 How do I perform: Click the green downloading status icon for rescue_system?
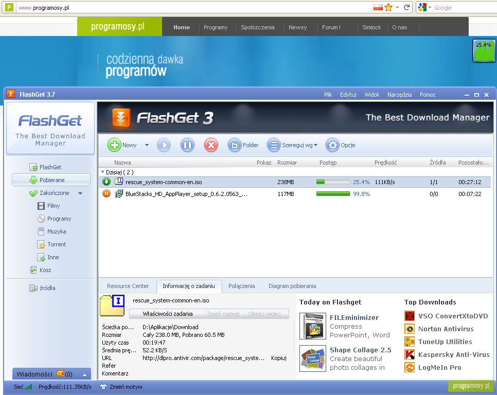[x=106, y=182]
